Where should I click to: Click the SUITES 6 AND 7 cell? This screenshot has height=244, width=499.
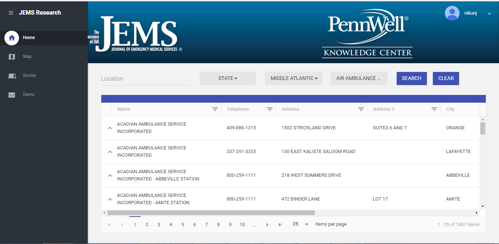pos(390,128)
